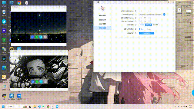Increase the stepper showing value 600
The width and height of the screenshot is (194, 109).
pyautogui.click(x=150, y=18)
